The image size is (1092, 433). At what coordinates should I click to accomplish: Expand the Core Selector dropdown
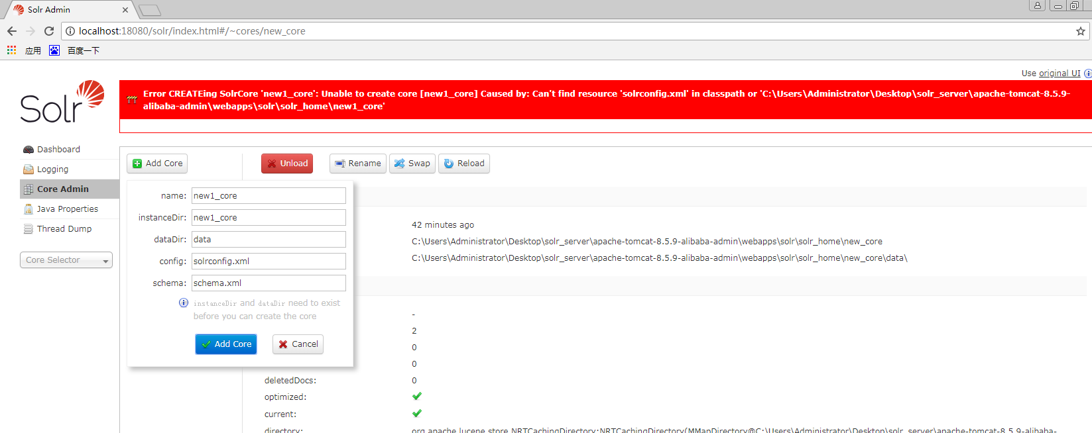(x=66, y=260)
